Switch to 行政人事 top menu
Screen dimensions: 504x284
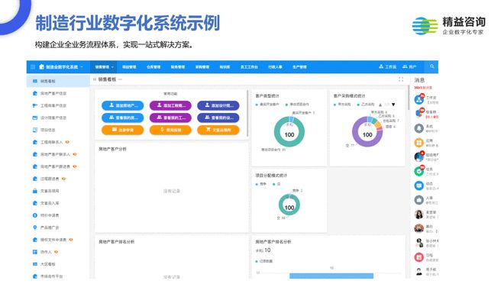(x=275, y=67)
